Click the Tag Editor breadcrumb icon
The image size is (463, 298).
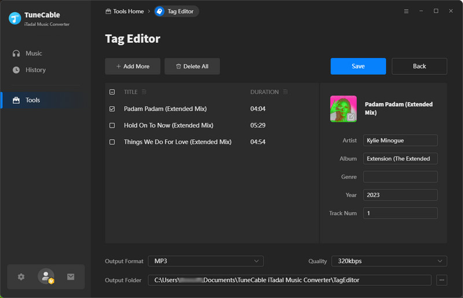(160, 11)
